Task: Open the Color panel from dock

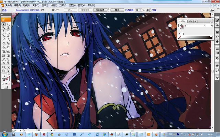Action: click(217, 20)
